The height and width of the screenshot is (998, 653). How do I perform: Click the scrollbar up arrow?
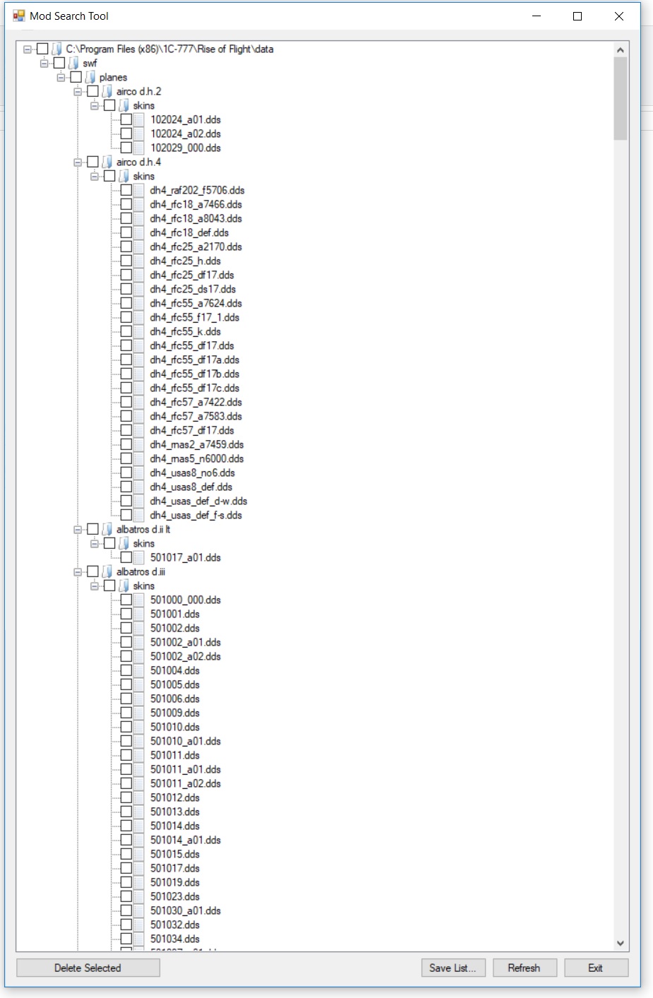621,49
